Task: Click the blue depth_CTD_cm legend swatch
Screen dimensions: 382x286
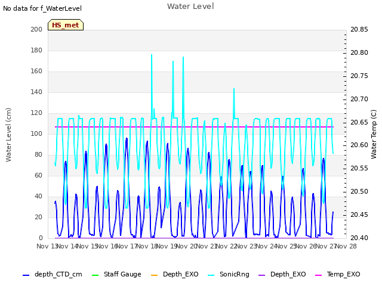Action: (26, 275)
